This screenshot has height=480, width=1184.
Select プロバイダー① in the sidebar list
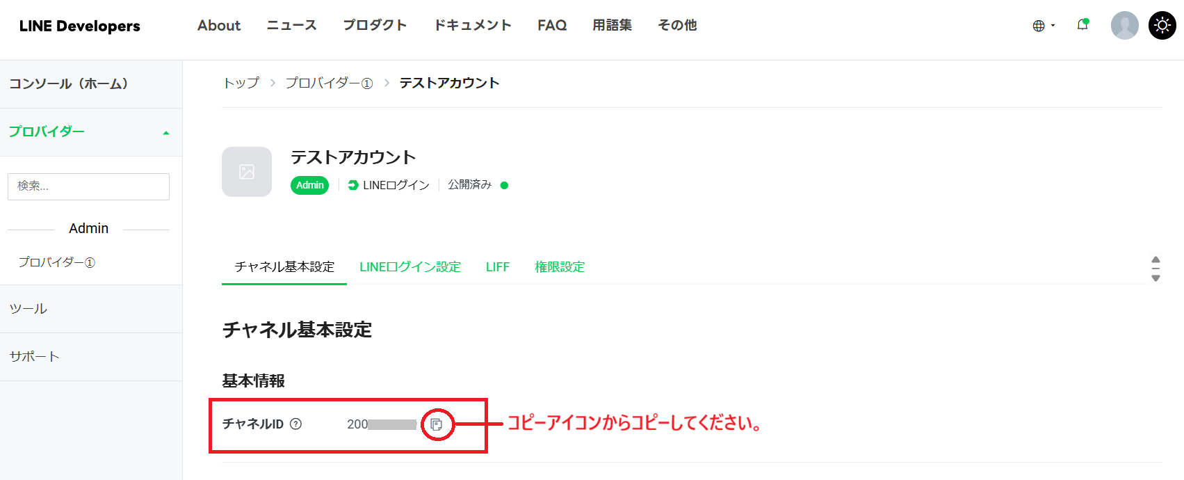click(57, 262)
